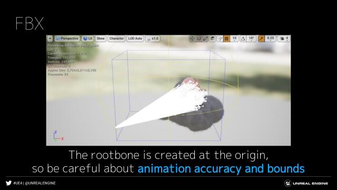Click the Previewing Animation text line
Viewport: 337px width, 190px height.
(x=73, y=45)
